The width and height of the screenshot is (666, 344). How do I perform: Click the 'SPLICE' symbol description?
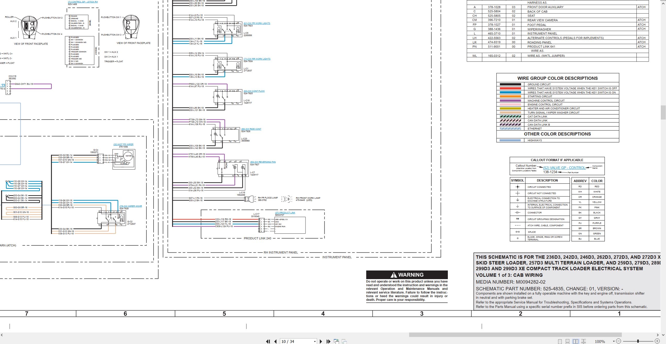(532, 232)
